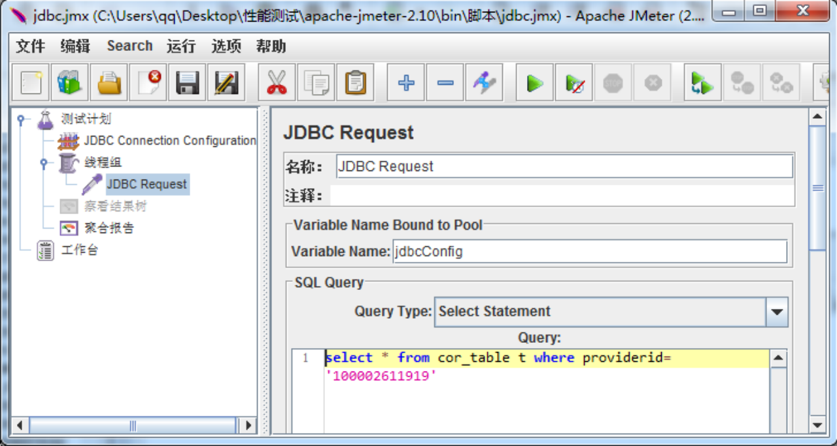Click the 注释 comments field
Screen dimensions: 837x446
point(562,195)
